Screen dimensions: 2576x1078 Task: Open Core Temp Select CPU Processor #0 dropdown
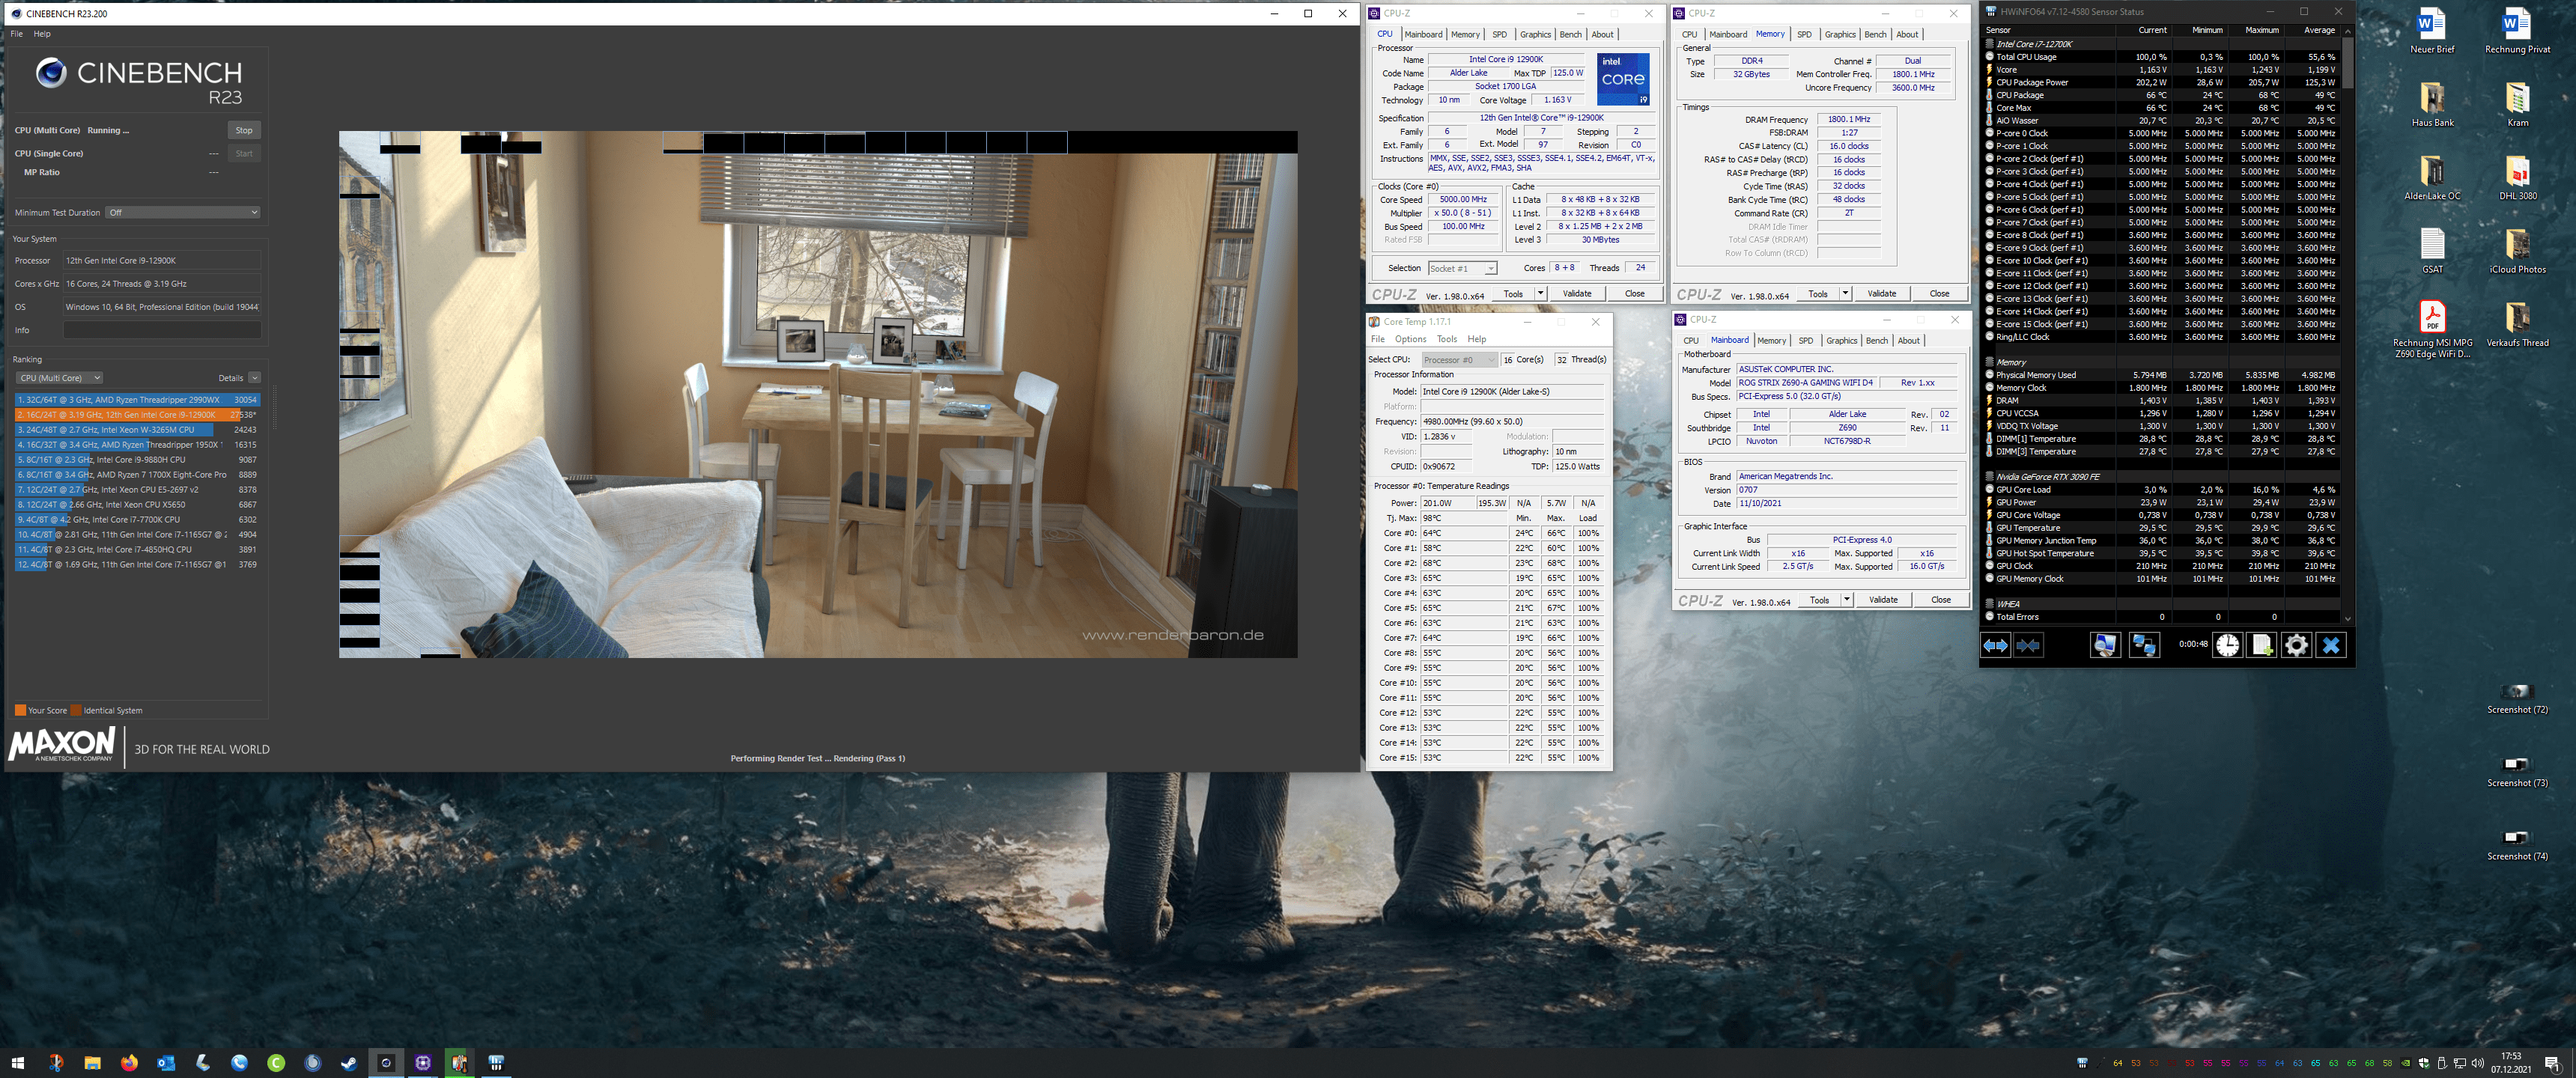click(1459, 360)
